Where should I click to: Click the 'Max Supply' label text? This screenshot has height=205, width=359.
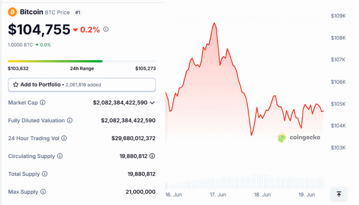click(x=23, y=192)
